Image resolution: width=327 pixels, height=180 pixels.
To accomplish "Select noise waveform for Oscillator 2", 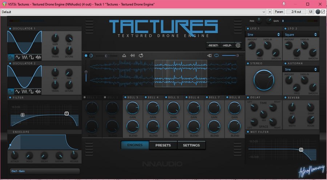I will 38,92.
